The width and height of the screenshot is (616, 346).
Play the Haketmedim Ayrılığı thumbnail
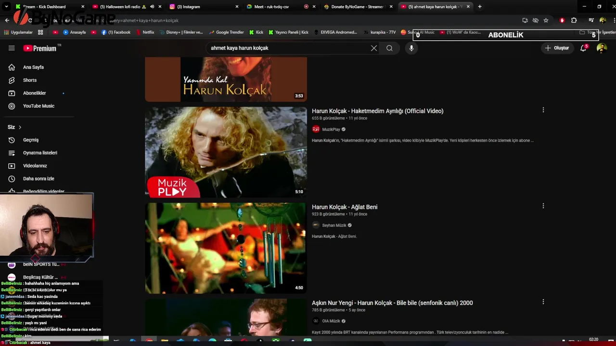[226, 152]
